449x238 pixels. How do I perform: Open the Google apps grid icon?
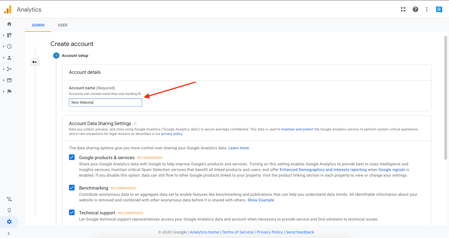[x=403, y=9]
